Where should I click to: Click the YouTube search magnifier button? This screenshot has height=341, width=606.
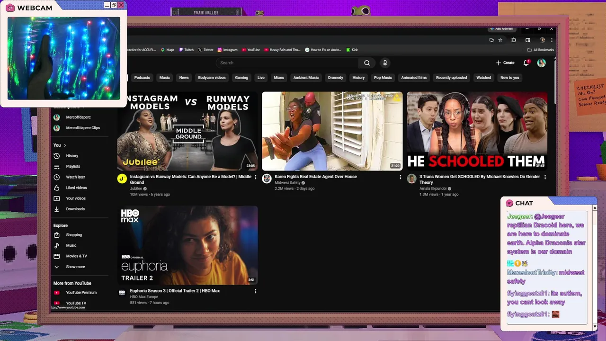tap(367, 63)
